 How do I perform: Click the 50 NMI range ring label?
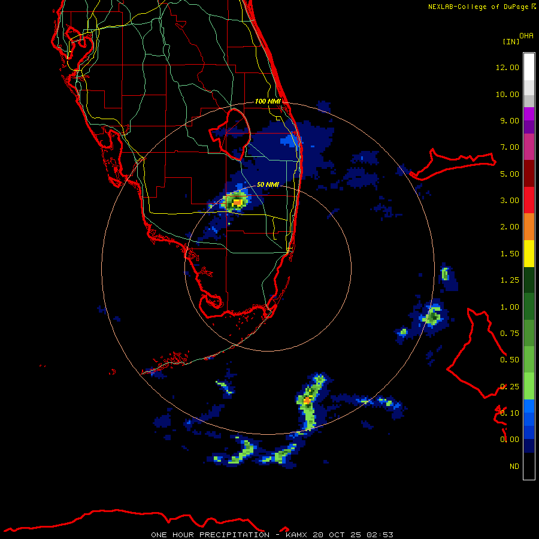(x=268, y=184)
